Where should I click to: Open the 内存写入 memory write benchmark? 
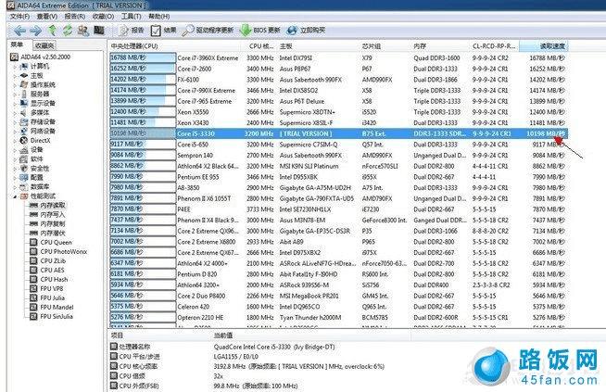tap(47, 215)
